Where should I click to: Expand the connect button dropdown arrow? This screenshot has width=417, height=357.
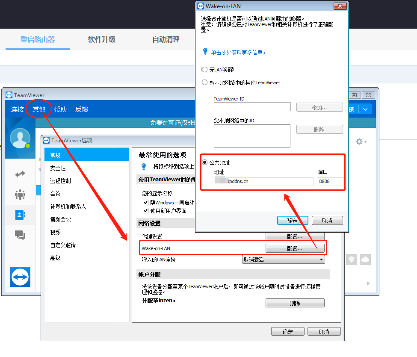365,109
